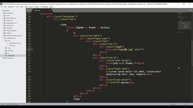193x108 pixels.
Task: Select index.php in the sidebar
Action: click(x=11, y=55)
